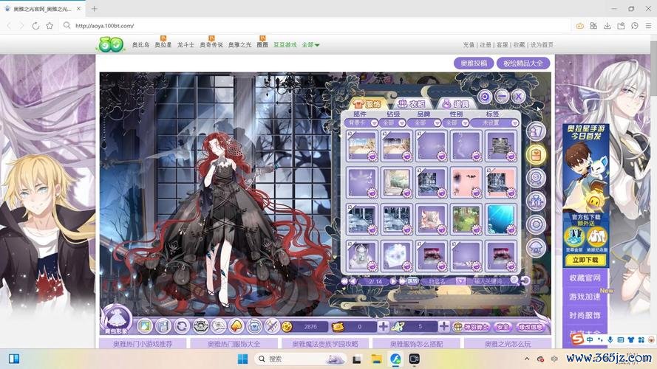The image size is (657, 369).
Task: Open the 板绘精品大全 button
Action: coord(523,63)
